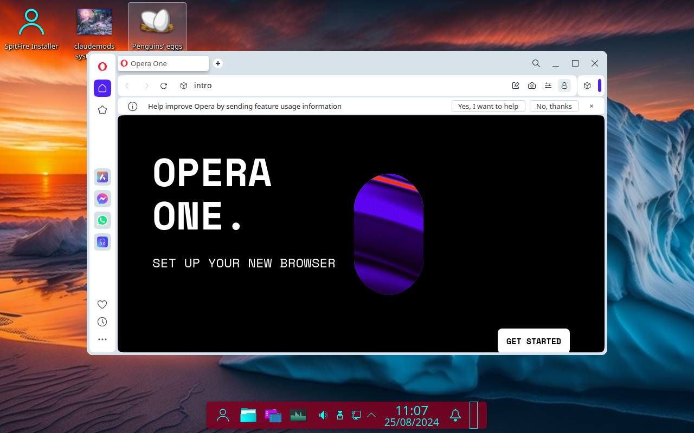Go to the Home sidebar button
Viewport: 694px width, 433px height.
[x=102, y=88]
